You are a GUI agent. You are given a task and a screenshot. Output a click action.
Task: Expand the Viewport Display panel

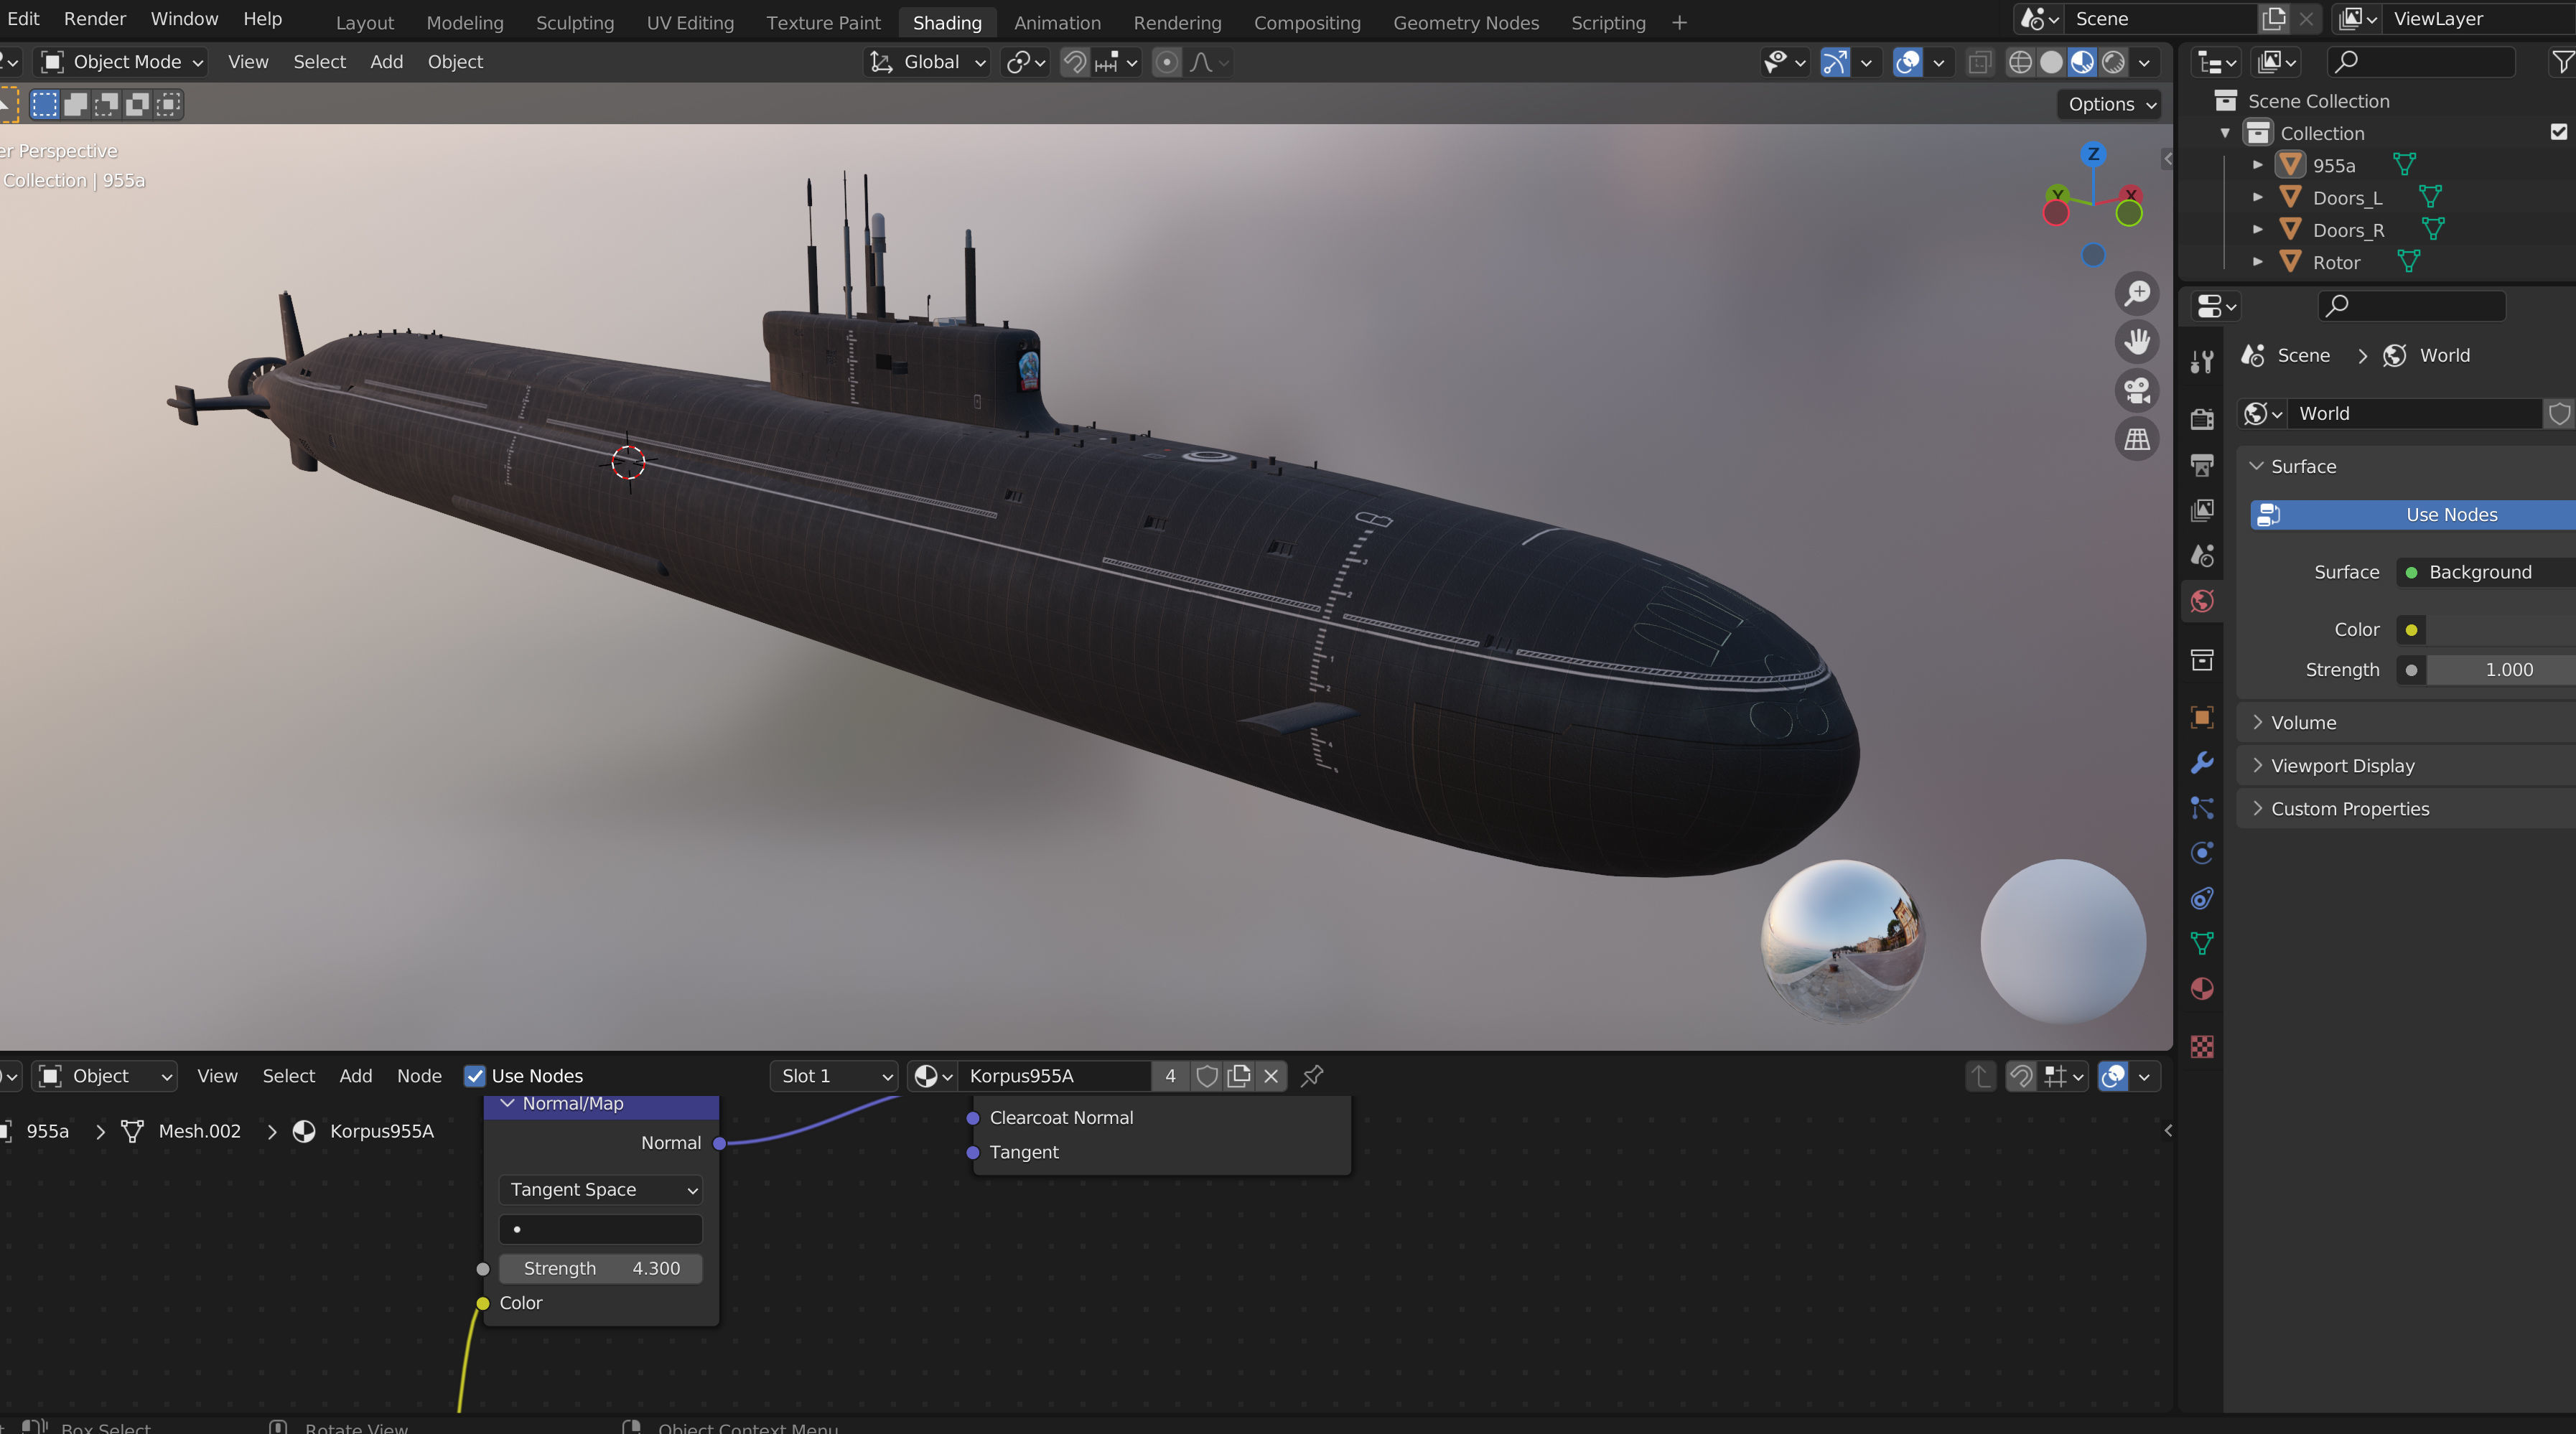pos(2342,765)
